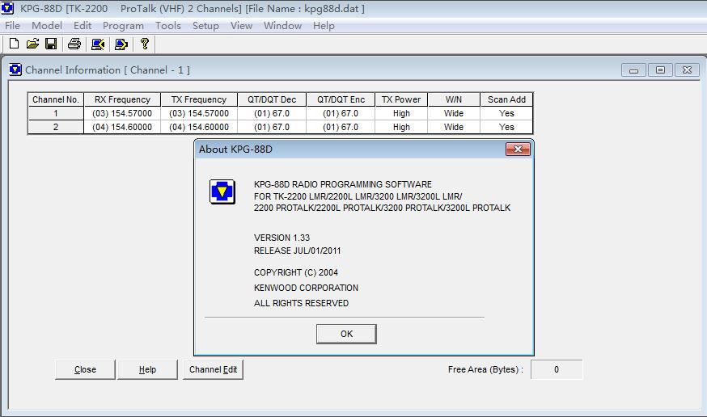Click the New file toolbar icon
The height and width of the screenshot is (417, 707).
pos(14,44)
